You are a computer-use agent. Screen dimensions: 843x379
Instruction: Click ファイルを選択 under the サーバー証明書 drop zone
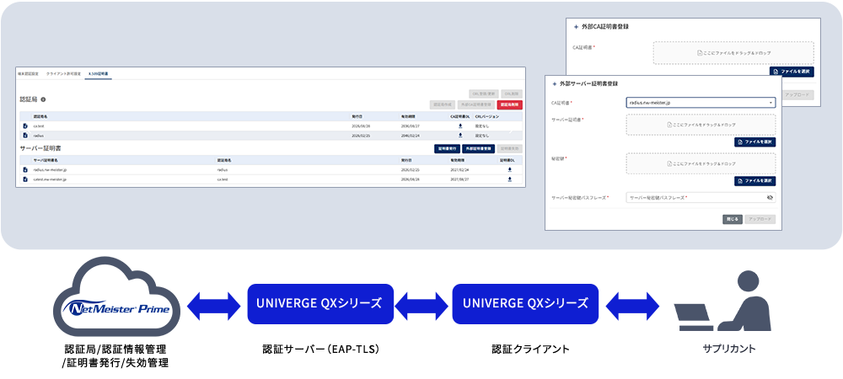click(754, 141)
